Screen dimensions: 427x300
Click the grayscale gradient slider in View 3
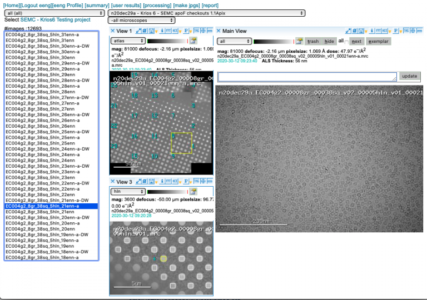167,192
